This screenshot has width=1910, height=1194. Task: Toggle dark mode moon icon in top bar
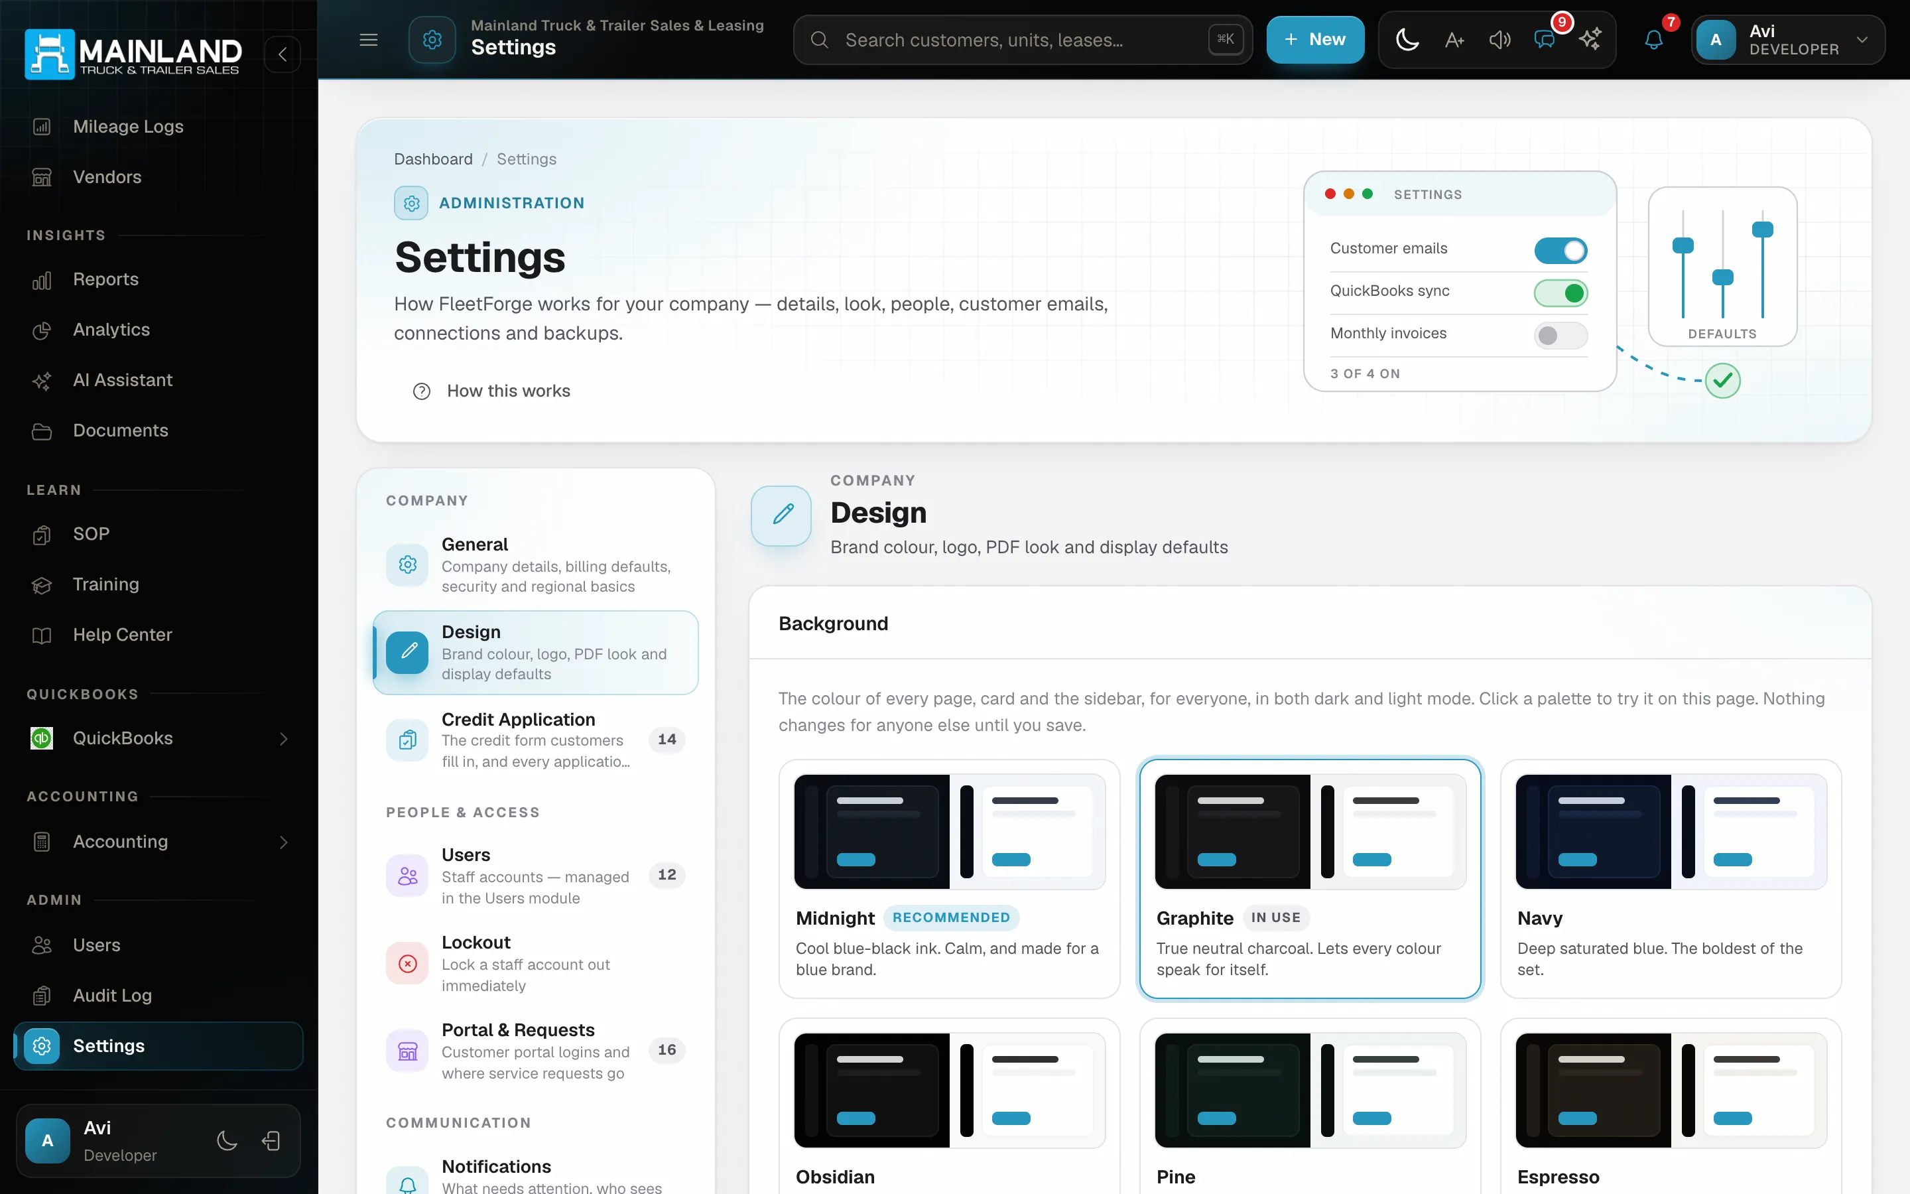pyautogui.click(x=1407, y=40)
